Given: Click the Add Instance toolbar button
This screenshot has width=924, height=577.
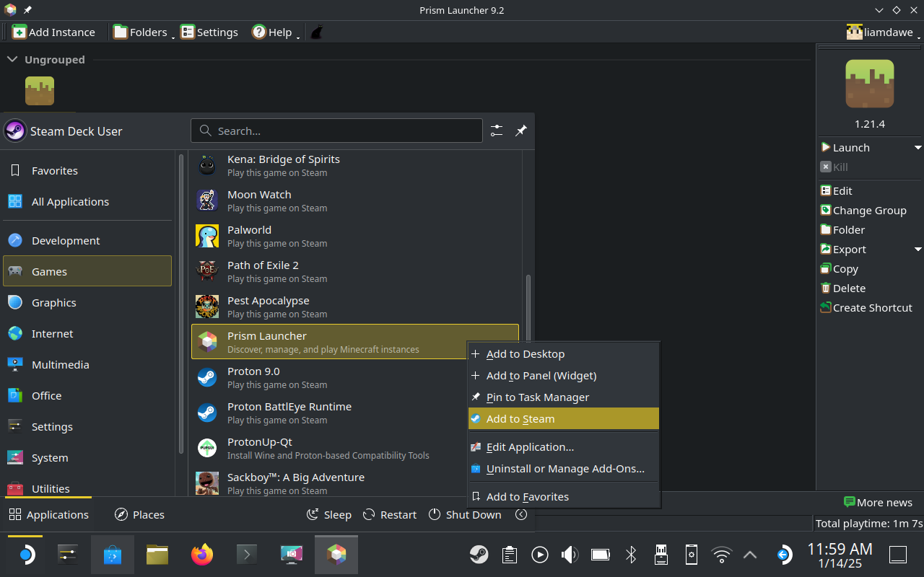Looking at the screenshot, I should coord(53,32).
